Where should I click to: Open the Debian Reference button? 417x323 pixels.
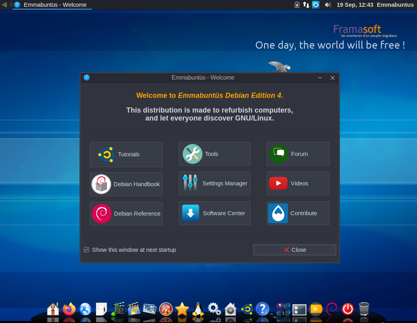[x=126, y=214]
